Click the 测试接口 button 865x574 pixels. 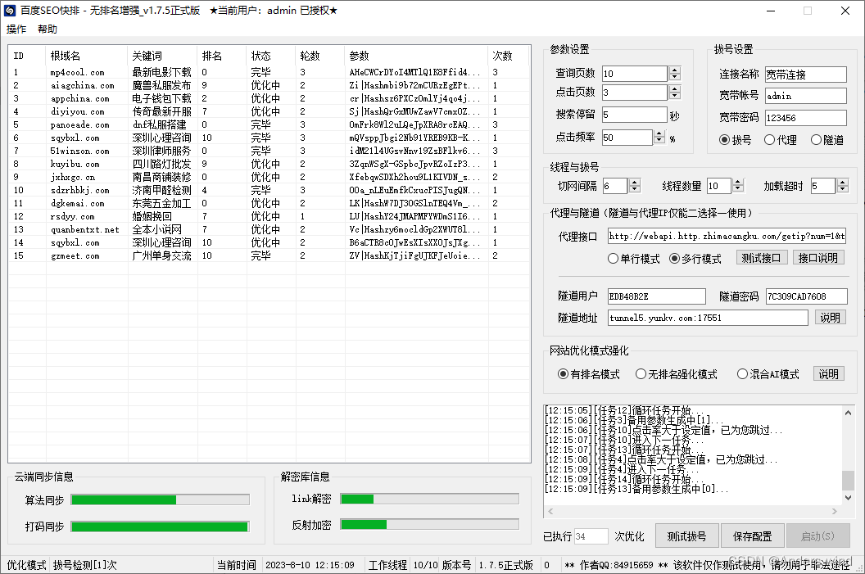click(761, 258)
